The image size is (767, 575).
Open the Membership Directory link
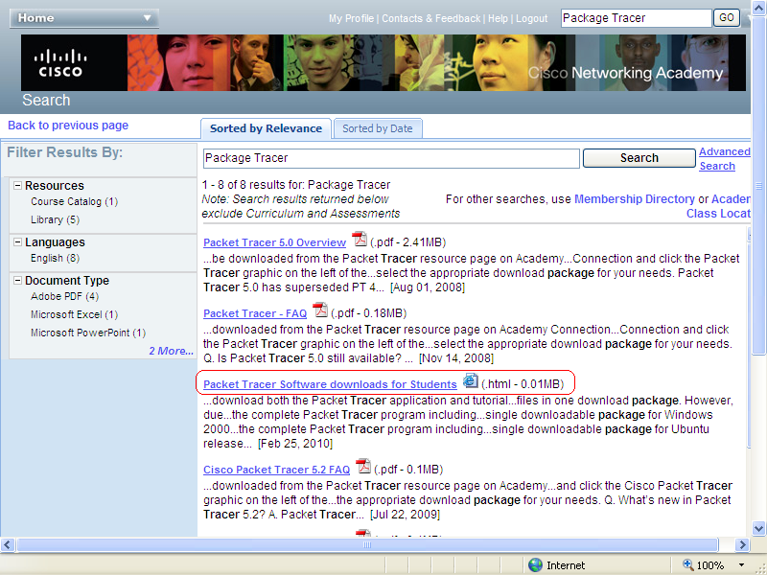point(635,199)
